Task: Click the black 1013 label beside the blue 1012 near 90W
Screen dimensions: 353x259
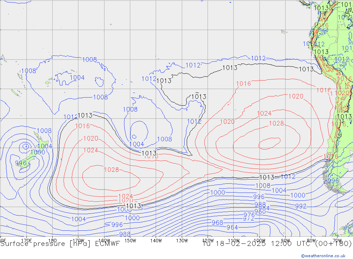Action: pyautogui.click(x=267, y=177)
